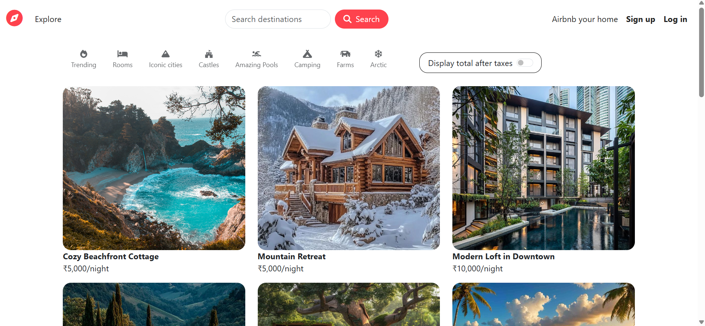Open the Castles category label
The height and width of the screenshot is (326, 705).
209,65
